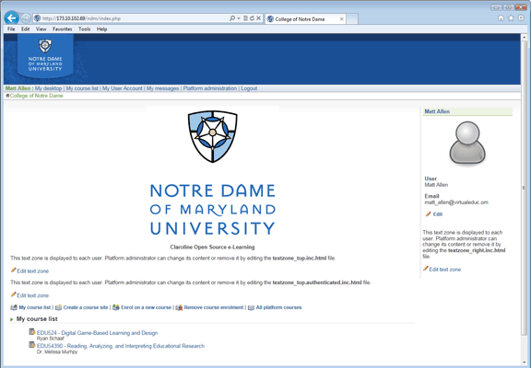Click My course list link in course toolbar

click(34, 307)
